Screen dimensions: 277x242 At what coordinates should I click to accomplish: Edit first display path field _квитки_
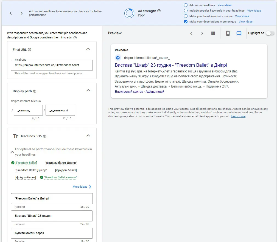click(28, 110)
